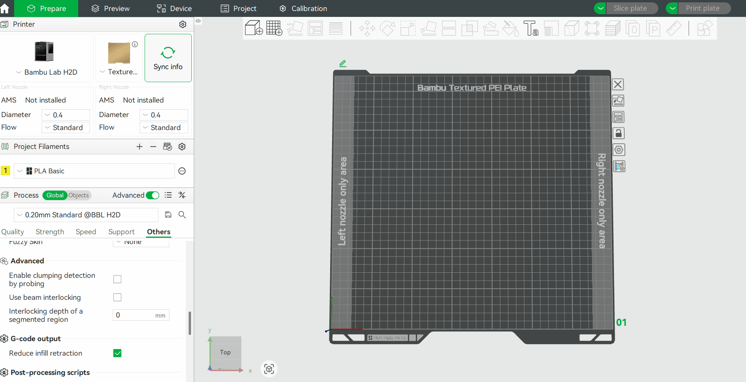Search process settings with magnifier icon
Viewport: 746px width, 382px height.
click(x=182, y=215)
